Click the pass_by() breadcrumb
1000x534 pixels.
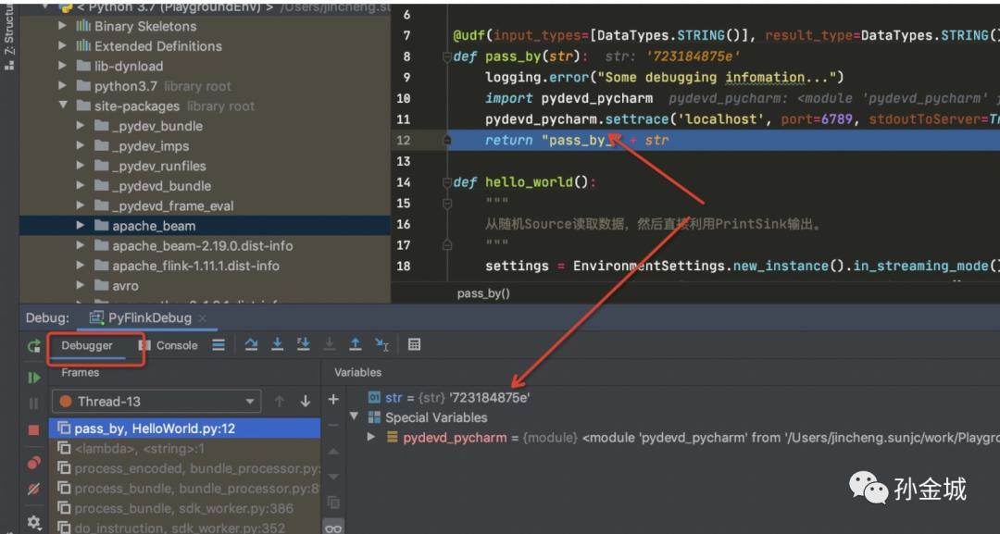pyautogui.click(x=483, y=293)
